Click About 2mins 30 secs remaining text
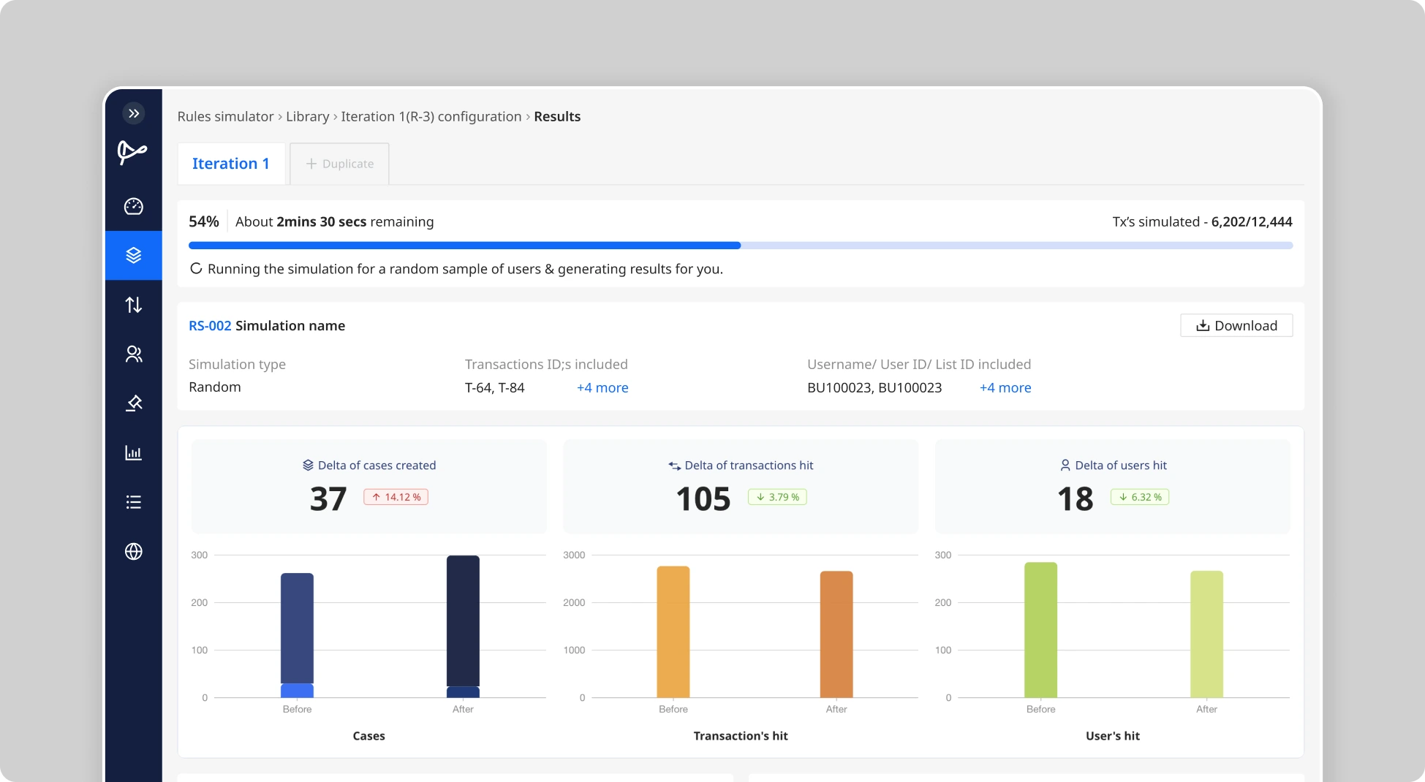 point(335,221)
